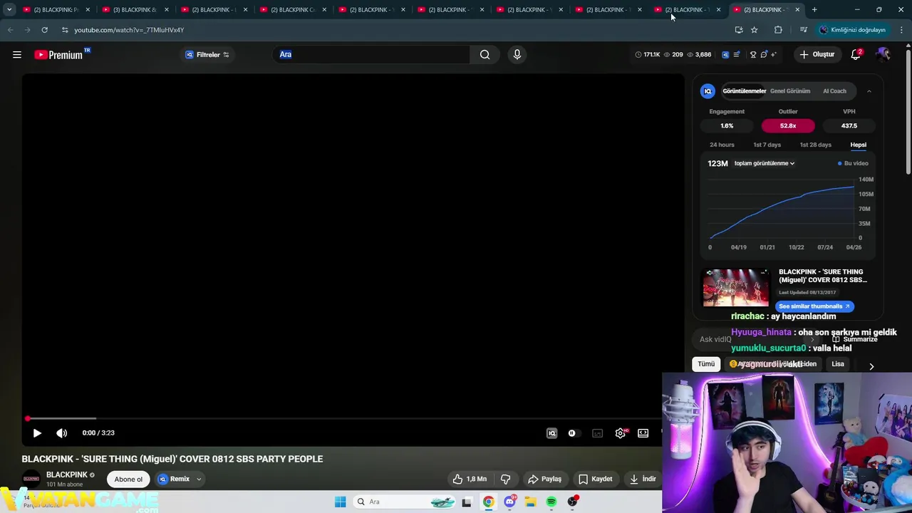The height and width of the screenshot is (513, 912).
Task: Open BLACKPINK channel name link
Action: (x=67, y=475)
